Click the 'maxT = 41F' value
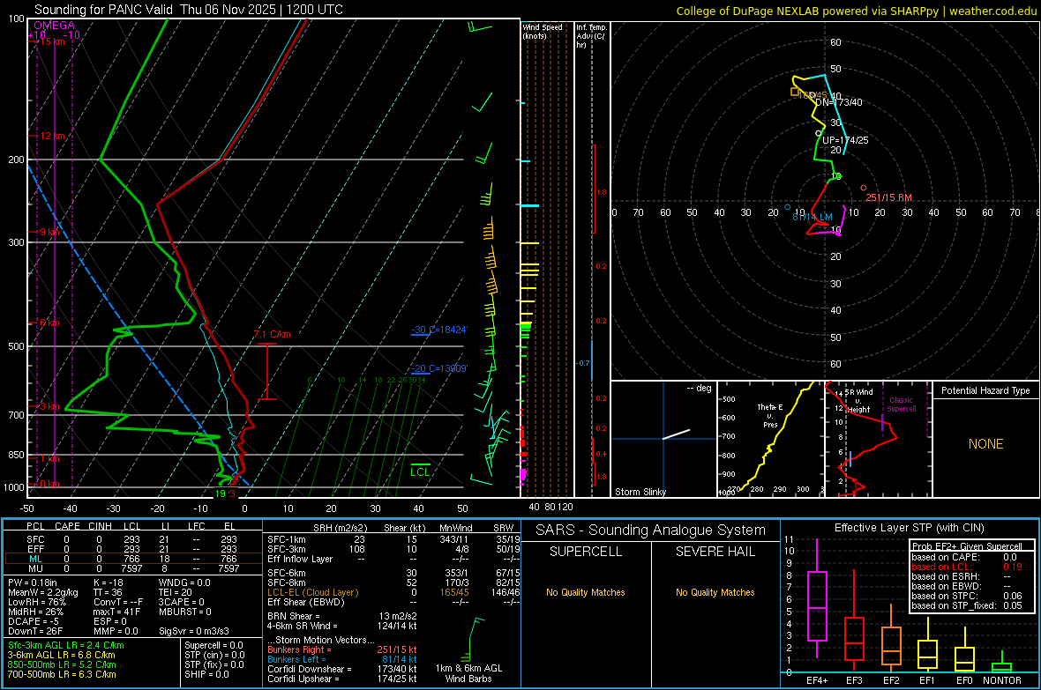 pyautogui.click(x=116, y=612)
